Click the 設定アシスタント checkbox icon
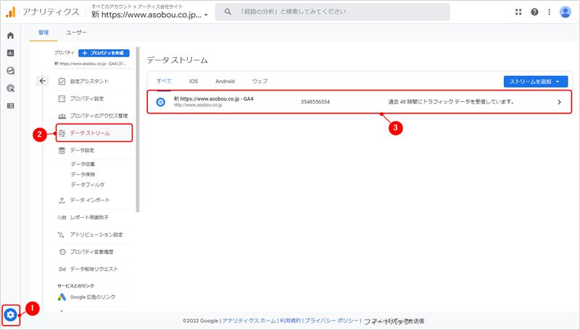The height and width of the screenshot is (330, 580). 62,81
